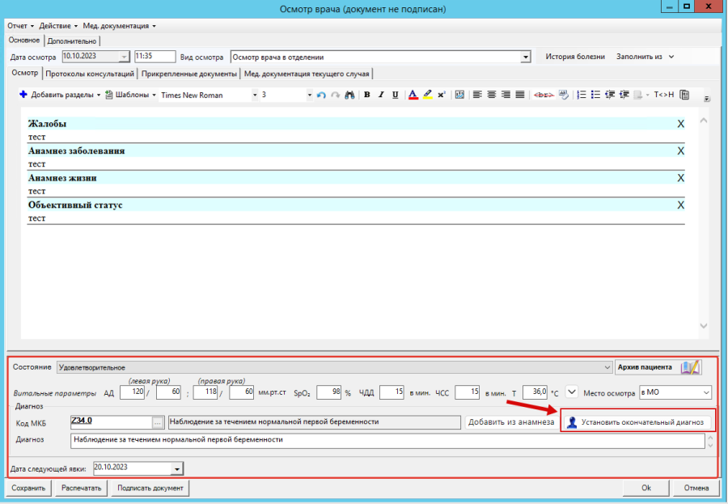The width and height of the screenshot is (728, 504).
Task: Click the temperature T field 36,0
Action: [535, 392]
